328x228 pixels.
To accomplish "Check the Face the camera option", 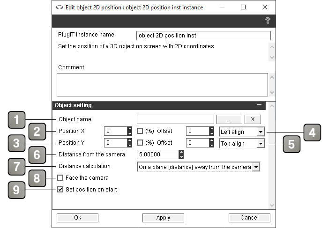I will click(x=60, y=178).
